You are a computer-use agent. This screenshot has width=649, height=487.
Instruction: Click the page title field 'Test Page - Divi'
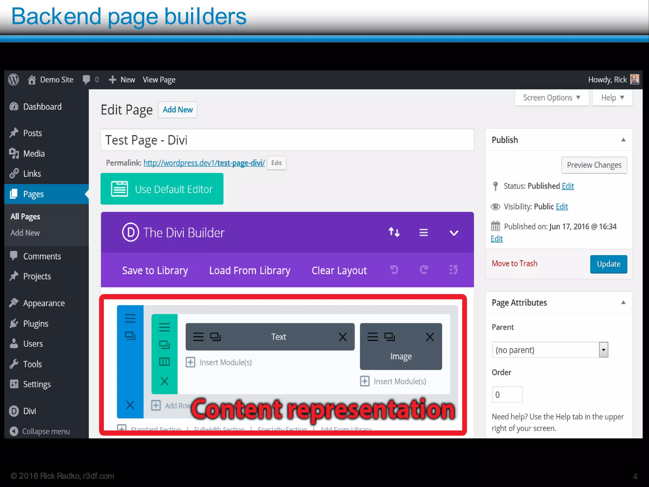(x=287, y=140)
